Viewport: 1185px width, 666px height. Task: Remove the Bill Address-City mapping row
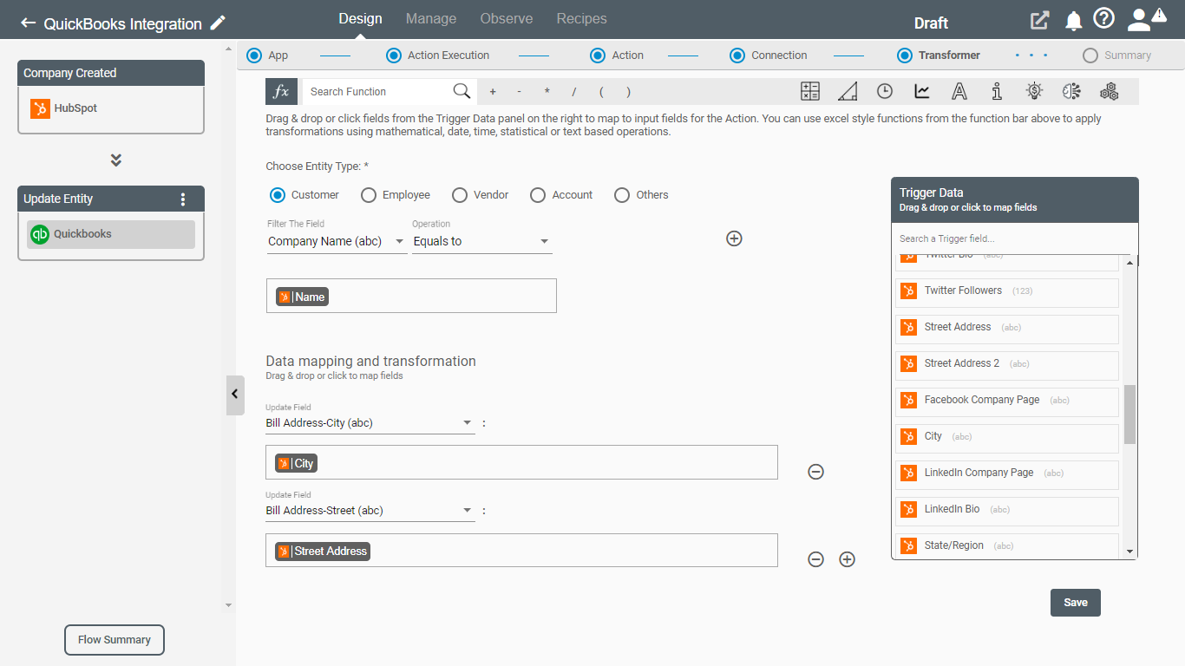pyautogui.click(x=815, y=472)
